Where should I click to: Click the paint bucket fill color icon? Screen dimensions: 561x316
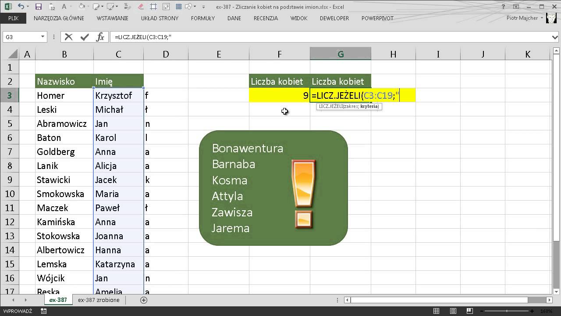point(82,7)
